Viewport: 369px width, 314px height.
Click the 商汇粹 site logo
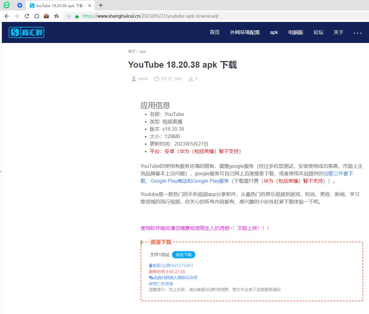pyautogui.click(x=26, y=32)
